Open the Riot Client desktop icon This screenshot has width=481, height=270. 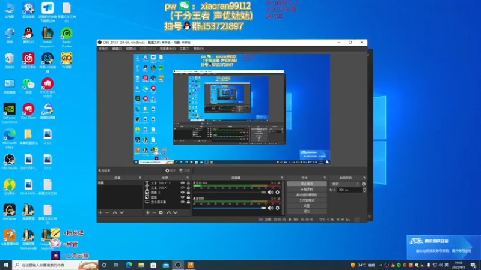tap(28, 111)
